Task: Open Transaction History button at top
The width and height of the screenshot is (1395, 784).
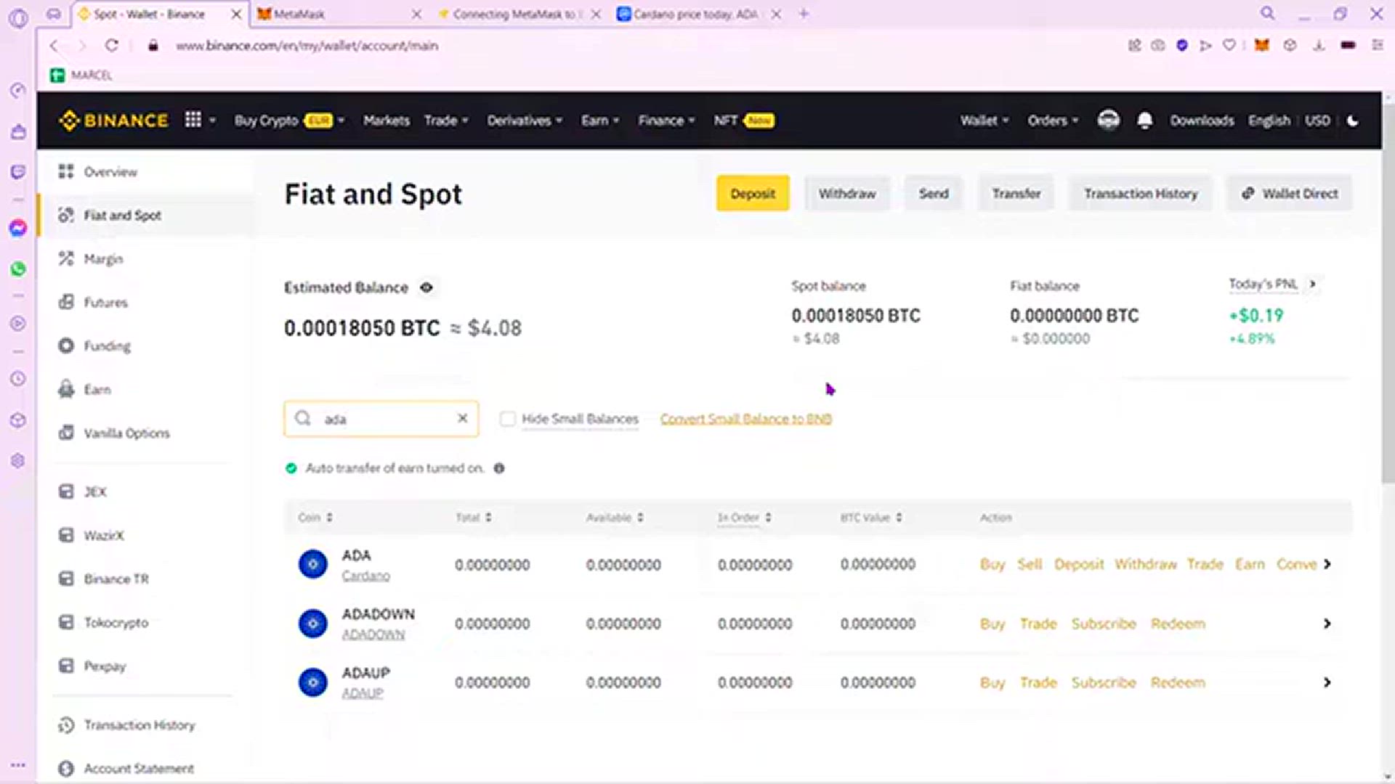Action: pos(1141,194)
